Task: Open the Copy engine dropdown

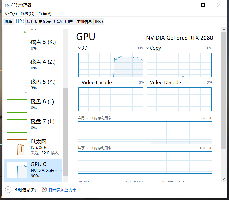Action: click(147, 48)
